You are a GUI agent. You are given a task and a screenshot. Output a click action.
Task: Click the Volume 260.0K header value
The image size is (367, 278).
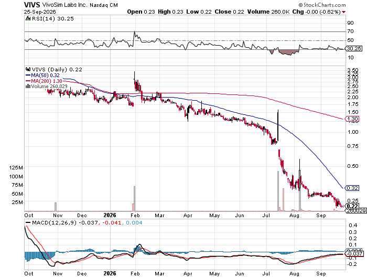(x=268, y=12)
